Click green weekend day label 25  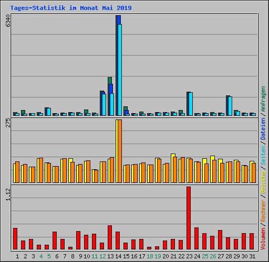click(x=205, y=256)
